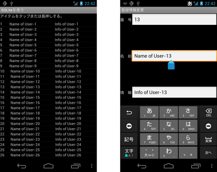The image size is (217, 172).
Task: Toggle 大⇔小 character size key
Action: click(x=149, y=153)
